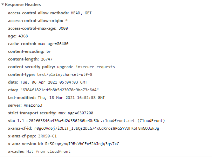Collapse the Response Headers section
Screen dimensions: 212x157
(3, 5)
